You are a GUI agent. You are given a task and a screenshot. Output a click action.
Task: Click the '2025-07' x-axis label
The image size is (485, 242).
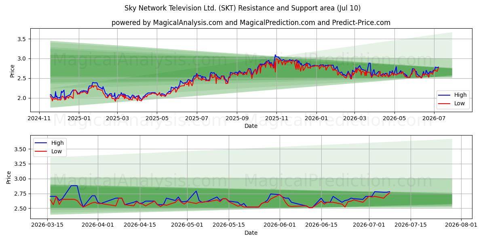click(197, 119)
